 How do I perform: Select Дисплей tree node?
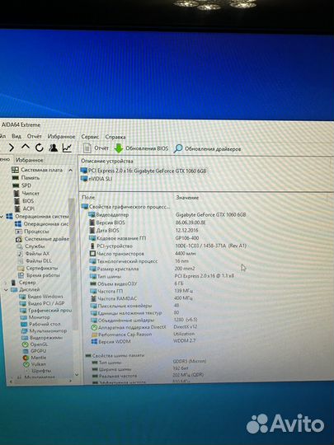click(x=26, y=289)
